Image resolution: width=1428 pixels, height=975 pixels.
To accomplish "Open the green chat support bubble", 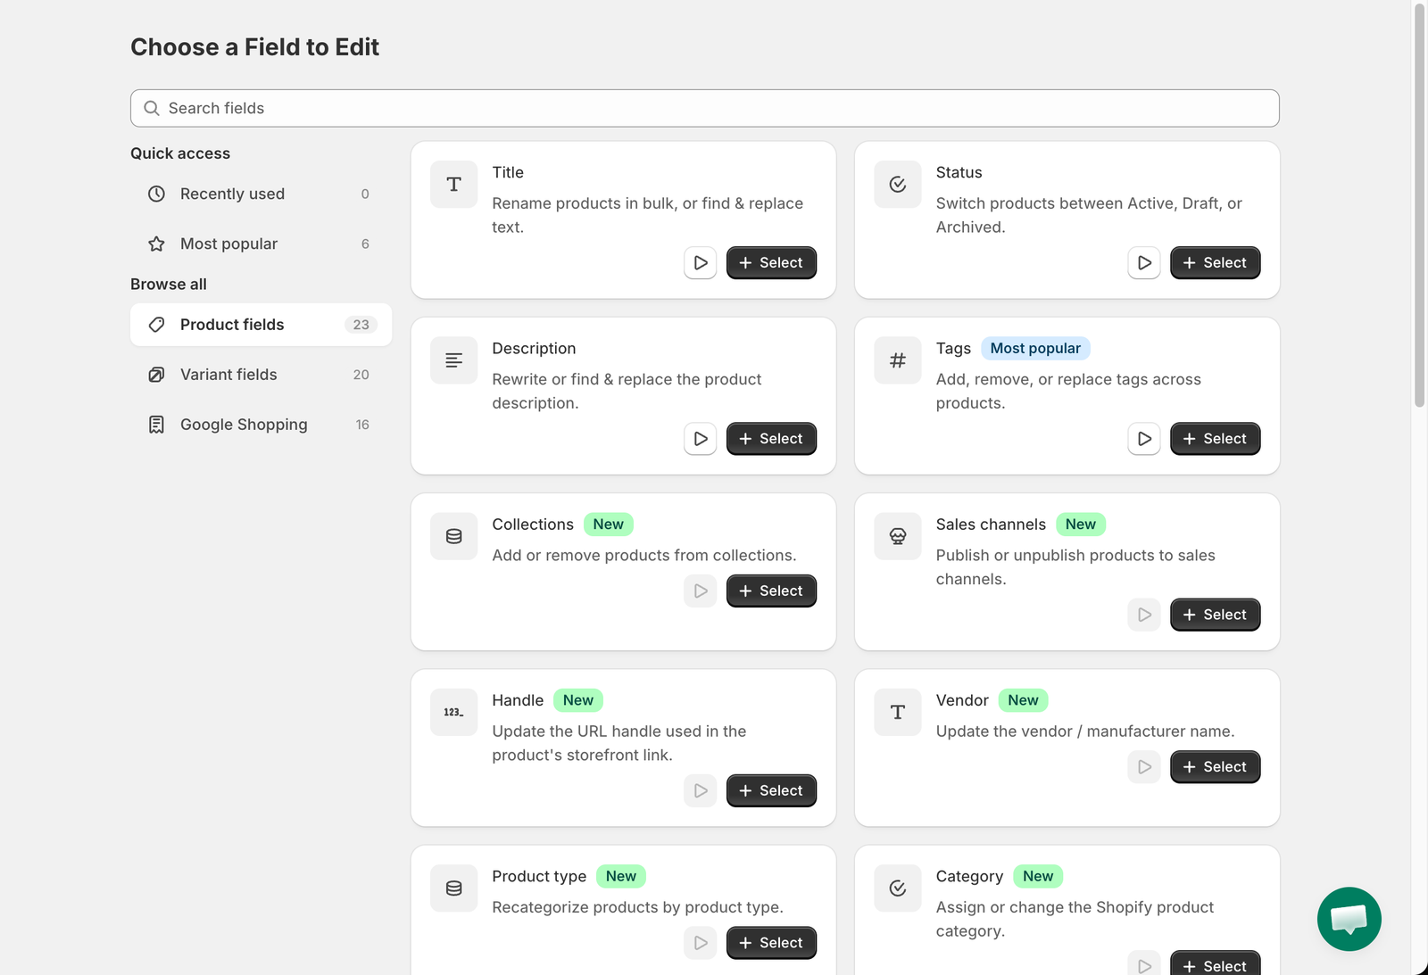I will (1349, 919).
